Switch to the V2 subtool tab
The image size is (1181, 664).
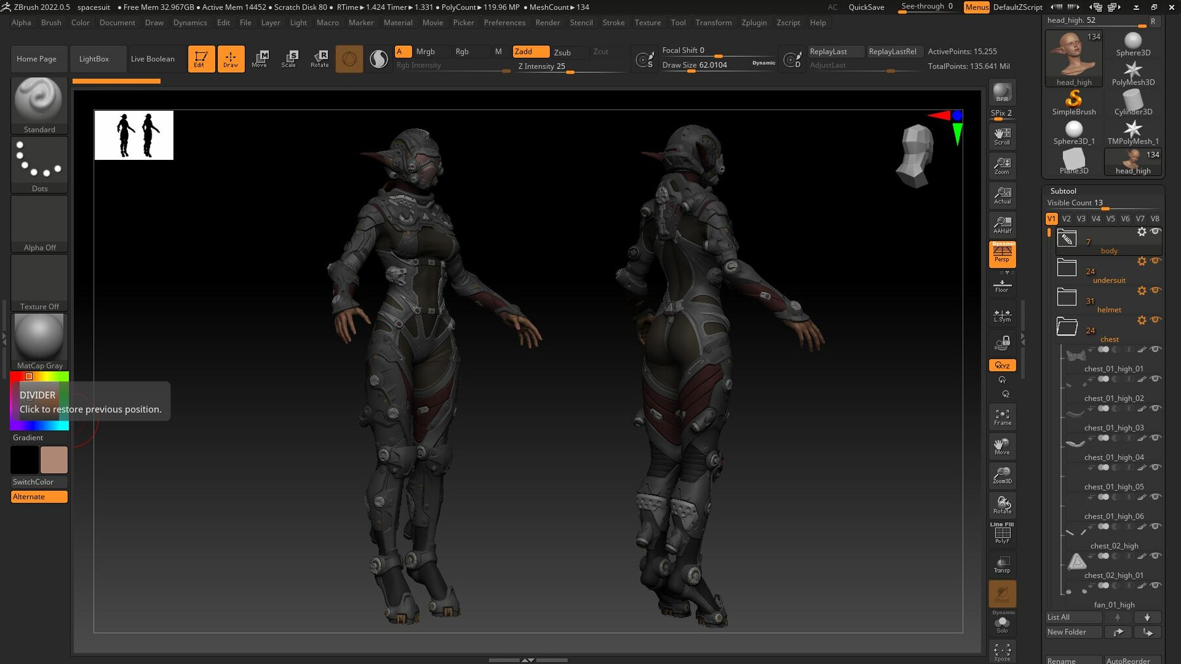click(1066, 218)
